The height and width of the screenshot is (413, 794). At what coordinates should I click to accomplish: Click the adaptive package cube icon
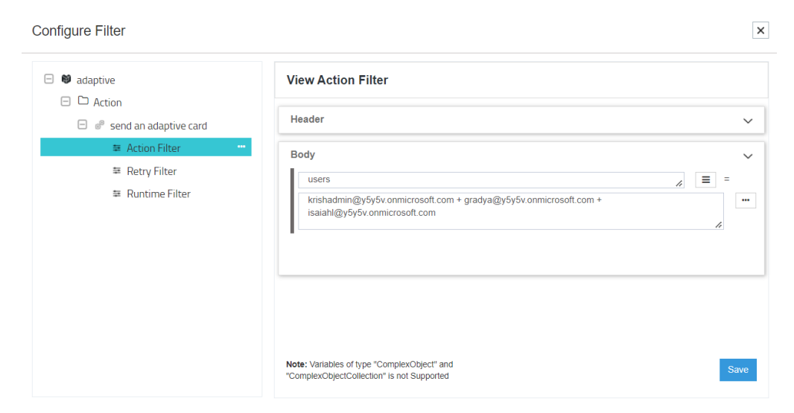click(x=66, y=80)
